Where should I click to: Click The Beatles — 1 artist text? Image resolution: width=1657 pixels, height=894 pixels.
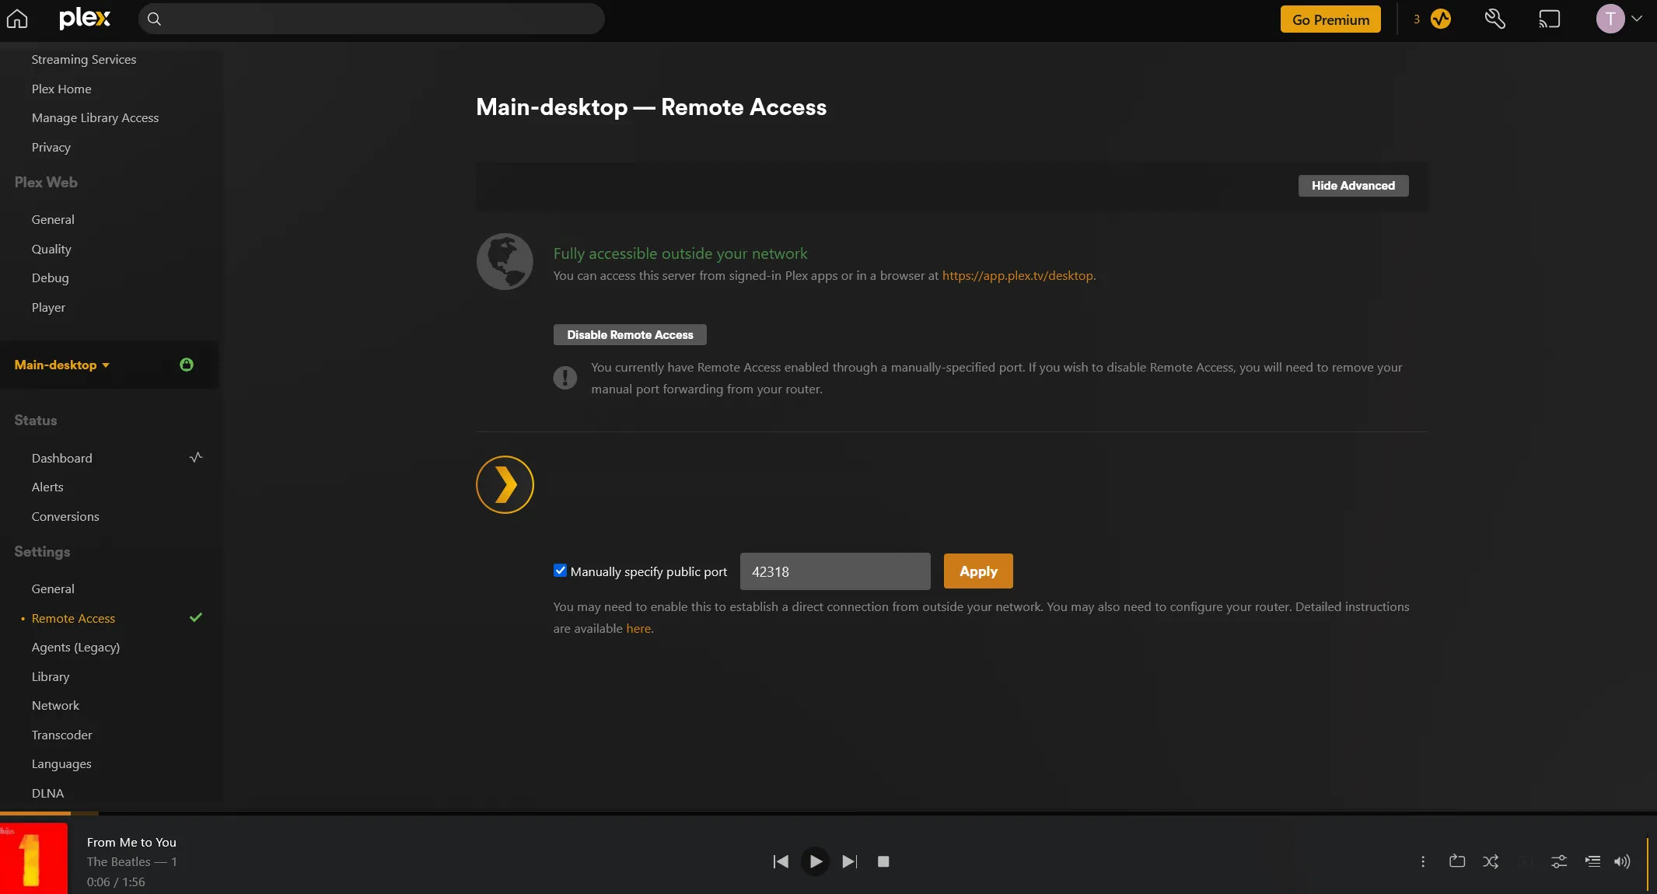[x=132, y=862]
